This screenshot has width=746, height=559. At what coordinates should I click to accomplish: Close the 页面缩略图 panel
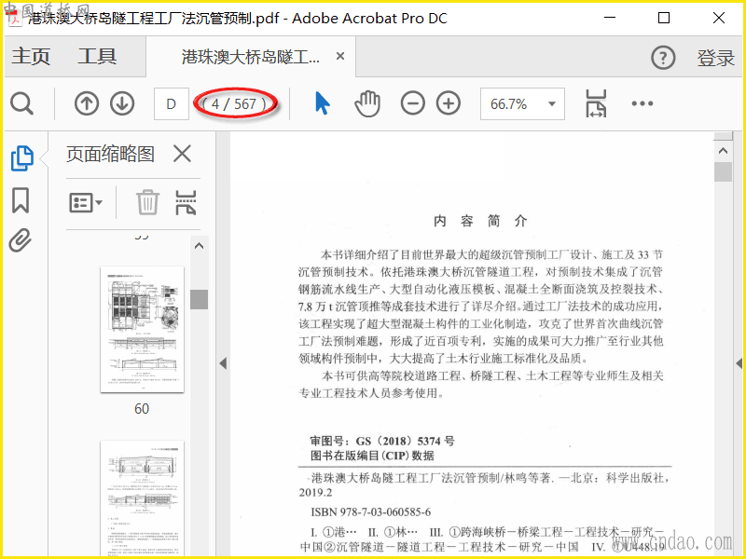click(182, 154)
